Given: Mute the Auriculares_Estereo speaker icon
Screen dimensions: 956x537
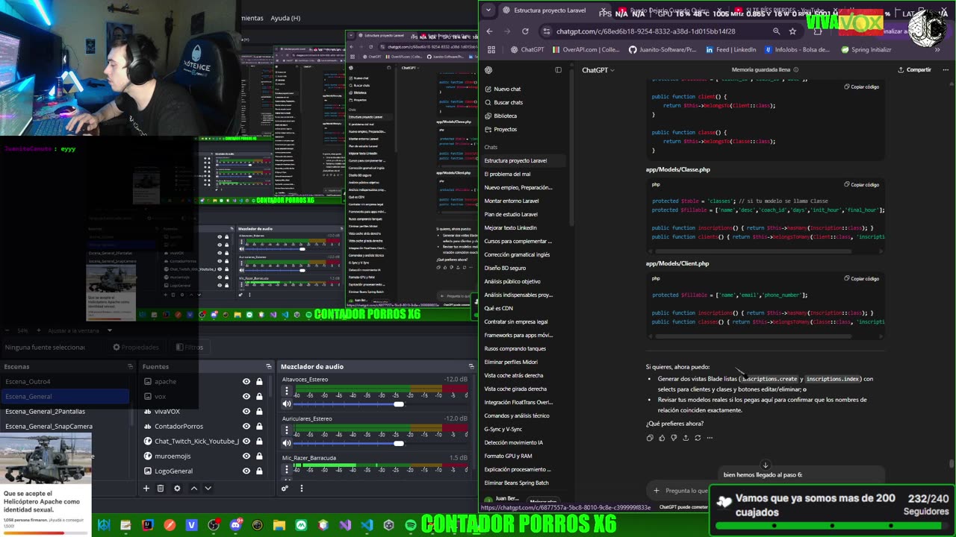Looking at the screenshot, I should pyautogui.click(x=287, y=443).
